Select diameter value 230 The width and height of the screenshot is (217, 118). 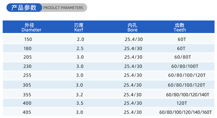point(28,66)
